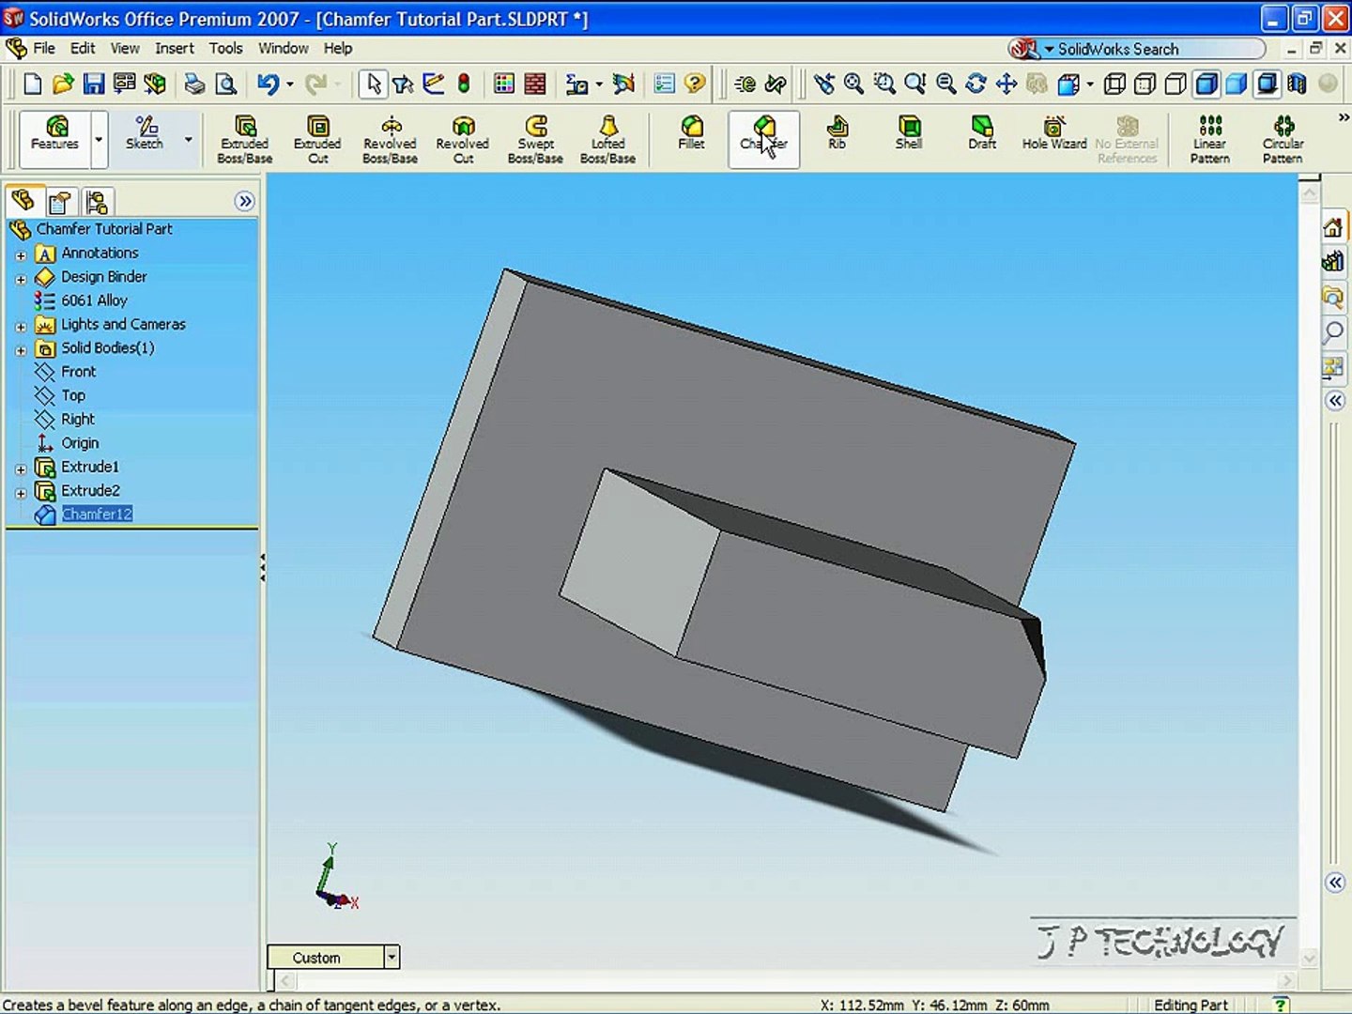Open Print Preview magnifier-page icon
The height and width of the screenshot is (1014, 1352).
coord(226,84)
